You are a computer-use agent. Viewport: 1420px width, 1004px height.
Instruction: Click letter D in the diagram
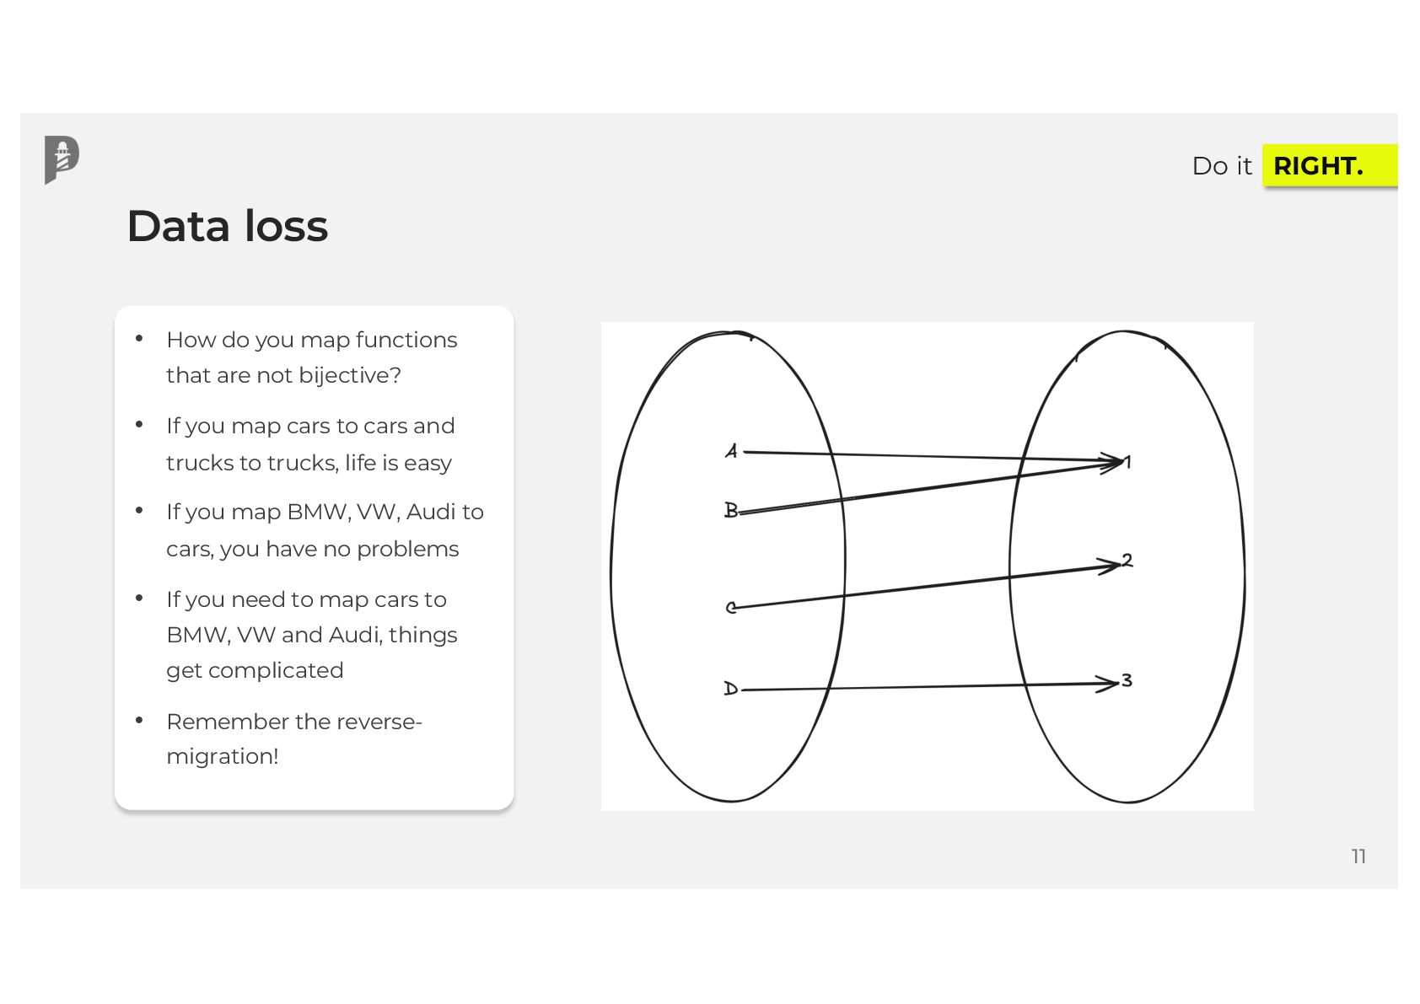(730, 689)
